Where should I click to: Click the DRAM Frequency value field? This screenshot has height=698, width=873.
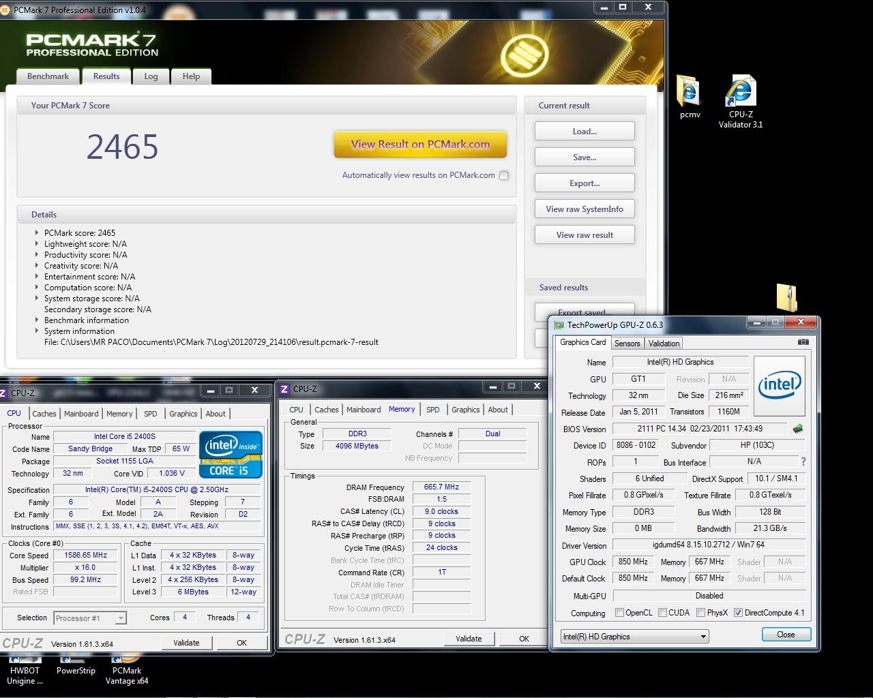click(441, 487)
